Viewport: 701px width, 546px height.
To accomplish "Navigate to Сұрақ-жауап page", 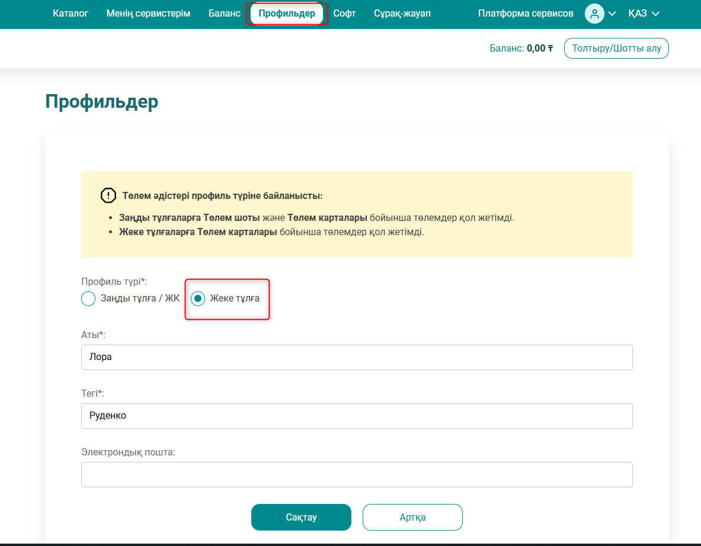I will point(402,14).
